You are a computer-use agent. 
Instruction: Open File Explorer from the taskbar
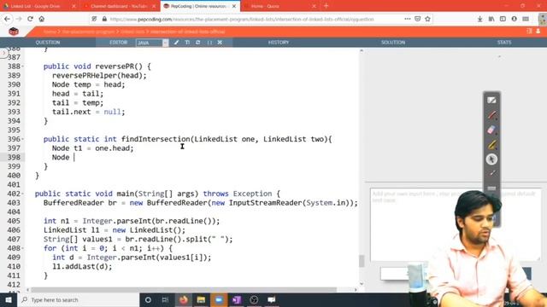tap(201, 299)
